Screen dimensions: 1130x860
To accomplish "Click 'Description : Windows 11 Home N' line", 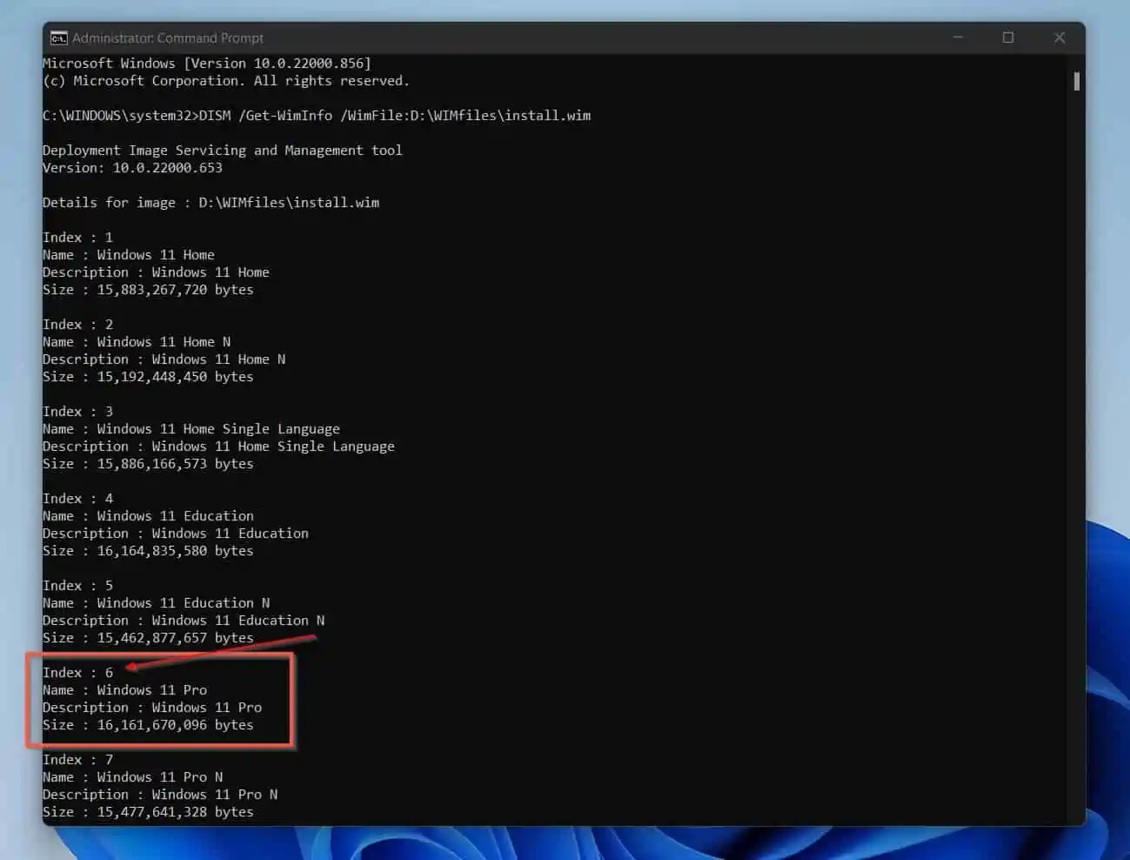I will (x=164, y=359).
